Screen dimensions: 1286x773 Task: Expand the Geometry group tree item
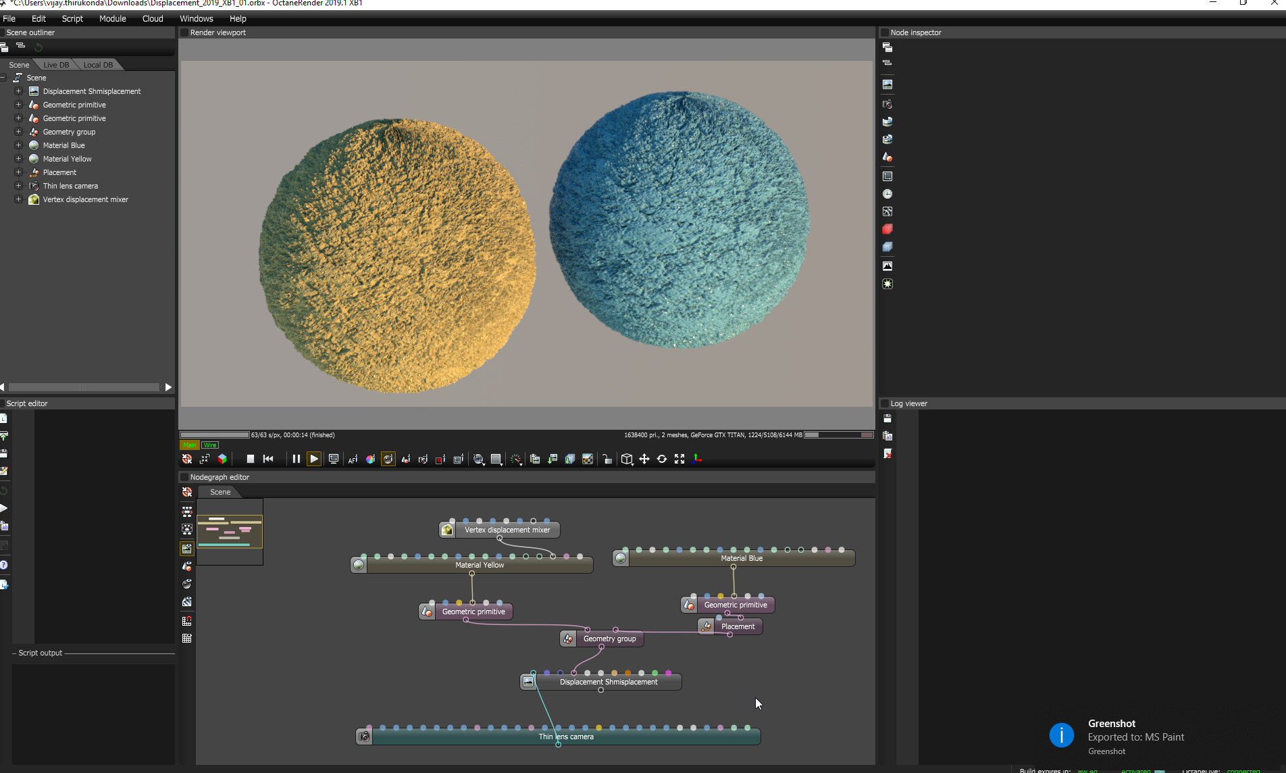pos(19,132)
